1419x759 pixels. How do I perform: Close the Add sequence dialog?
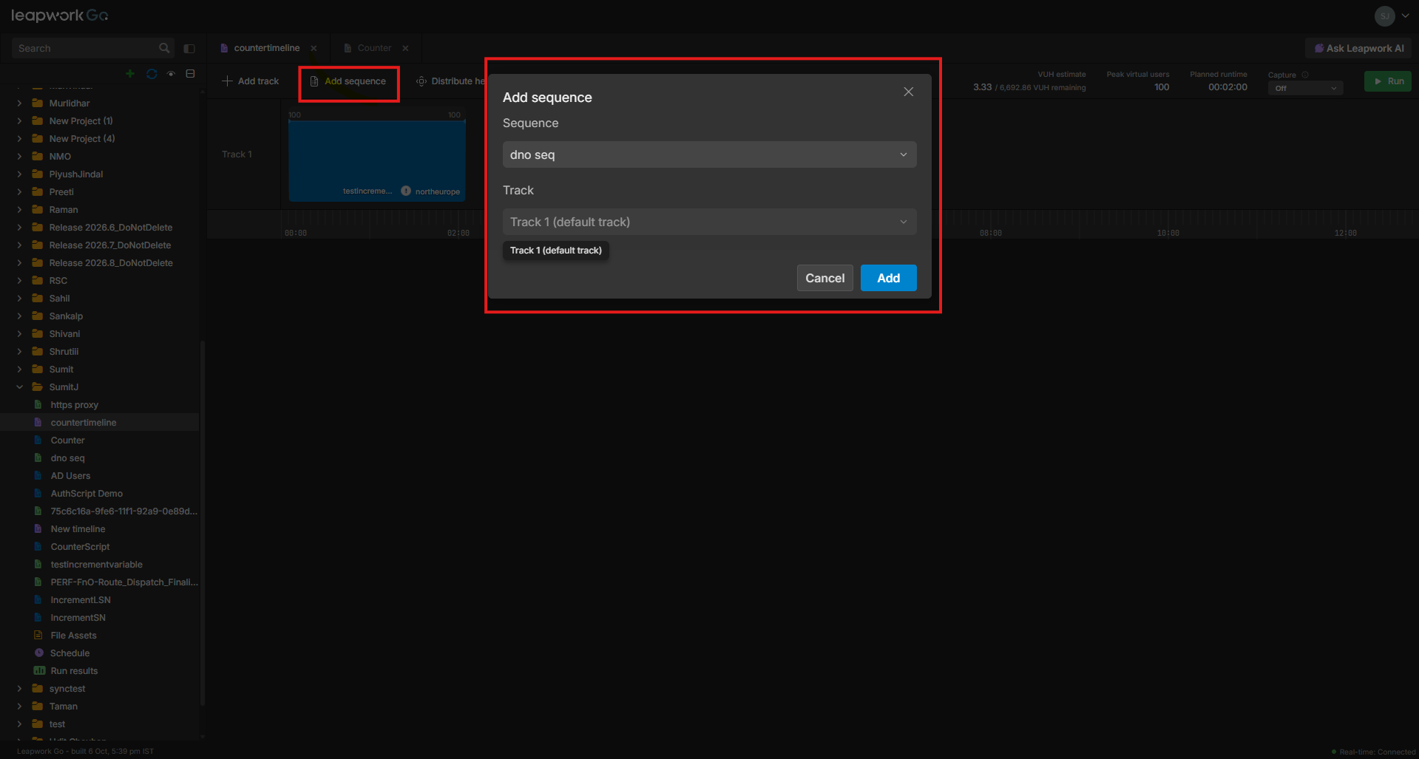coord(909,92)
